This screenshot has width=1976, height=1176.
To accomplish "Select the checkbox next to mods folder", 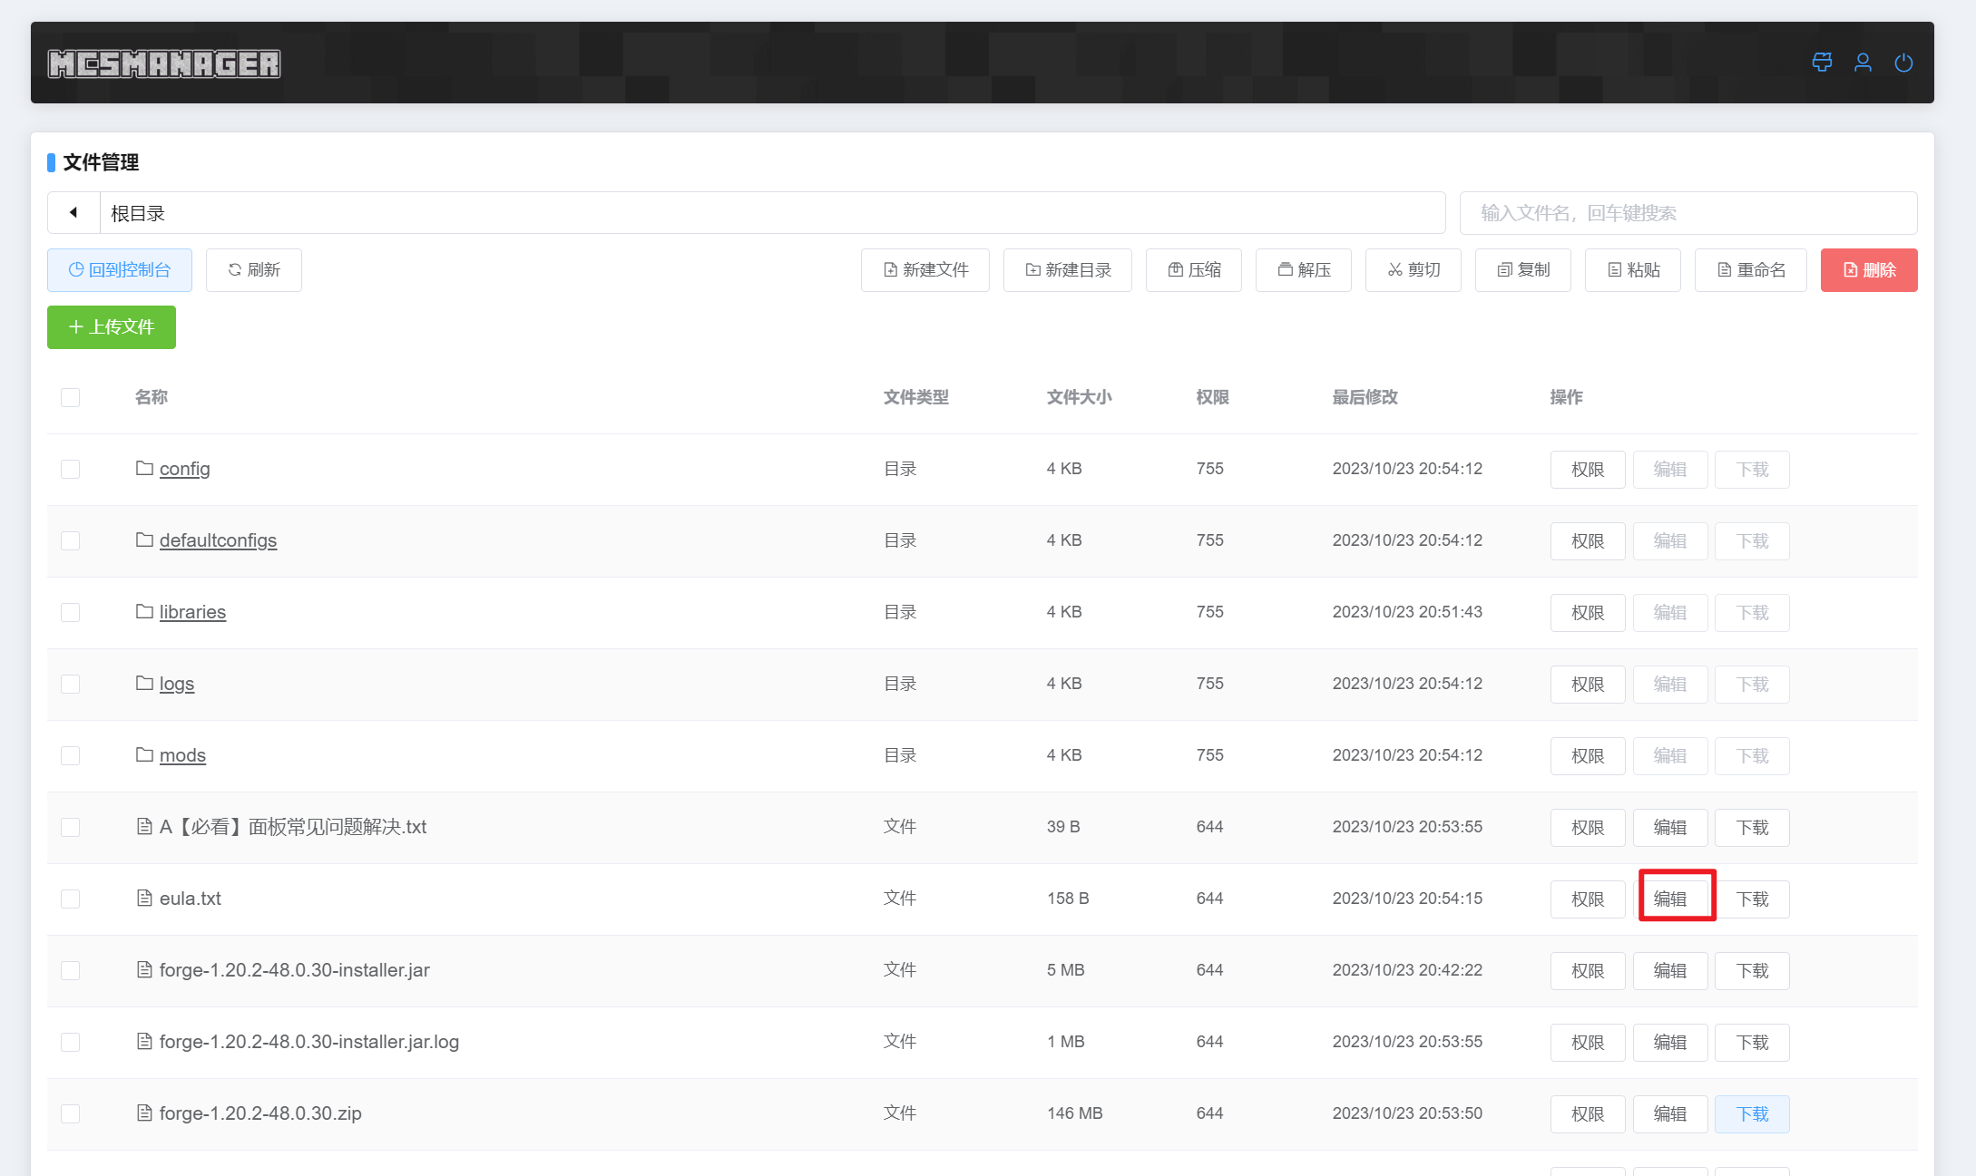I will 70,755.
